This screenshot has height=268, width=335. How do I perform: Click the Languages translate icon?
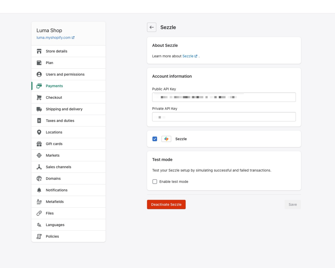point(39,225)
